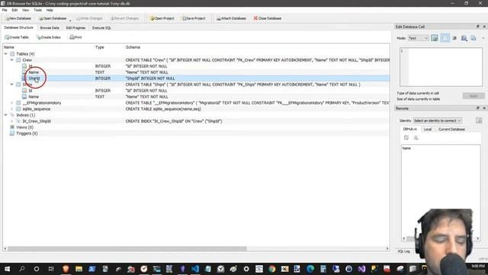Image resolution: width=488 pixels, height=275 pixels.
Task: Click the Views (0) icon
Action: tap(12, 128)
